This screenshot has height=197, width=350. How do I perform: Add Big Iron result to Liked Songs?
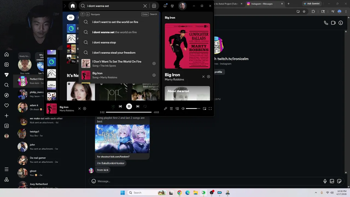click(x=154, y=75)
